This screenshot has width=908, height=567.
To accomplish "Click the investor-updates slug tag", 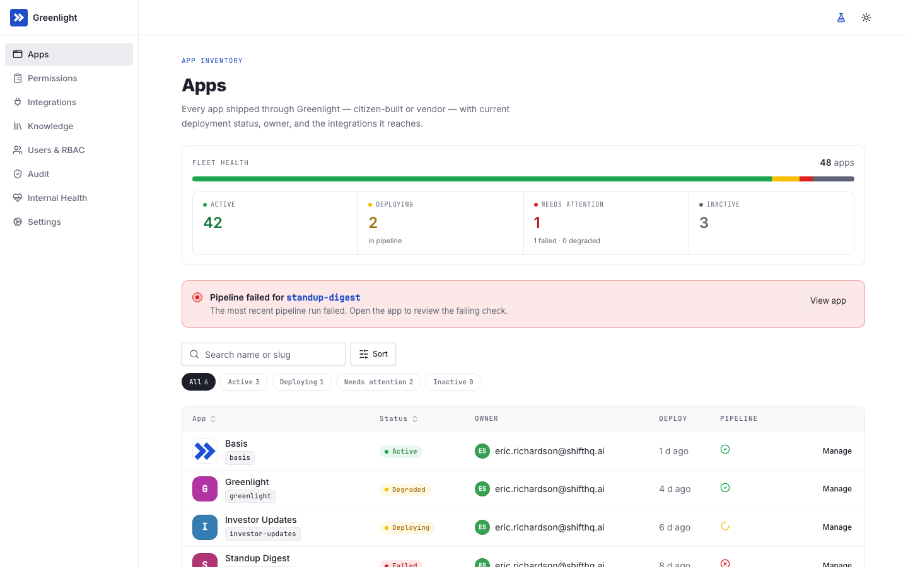I will pyautogui.click(x=263, y=534).
